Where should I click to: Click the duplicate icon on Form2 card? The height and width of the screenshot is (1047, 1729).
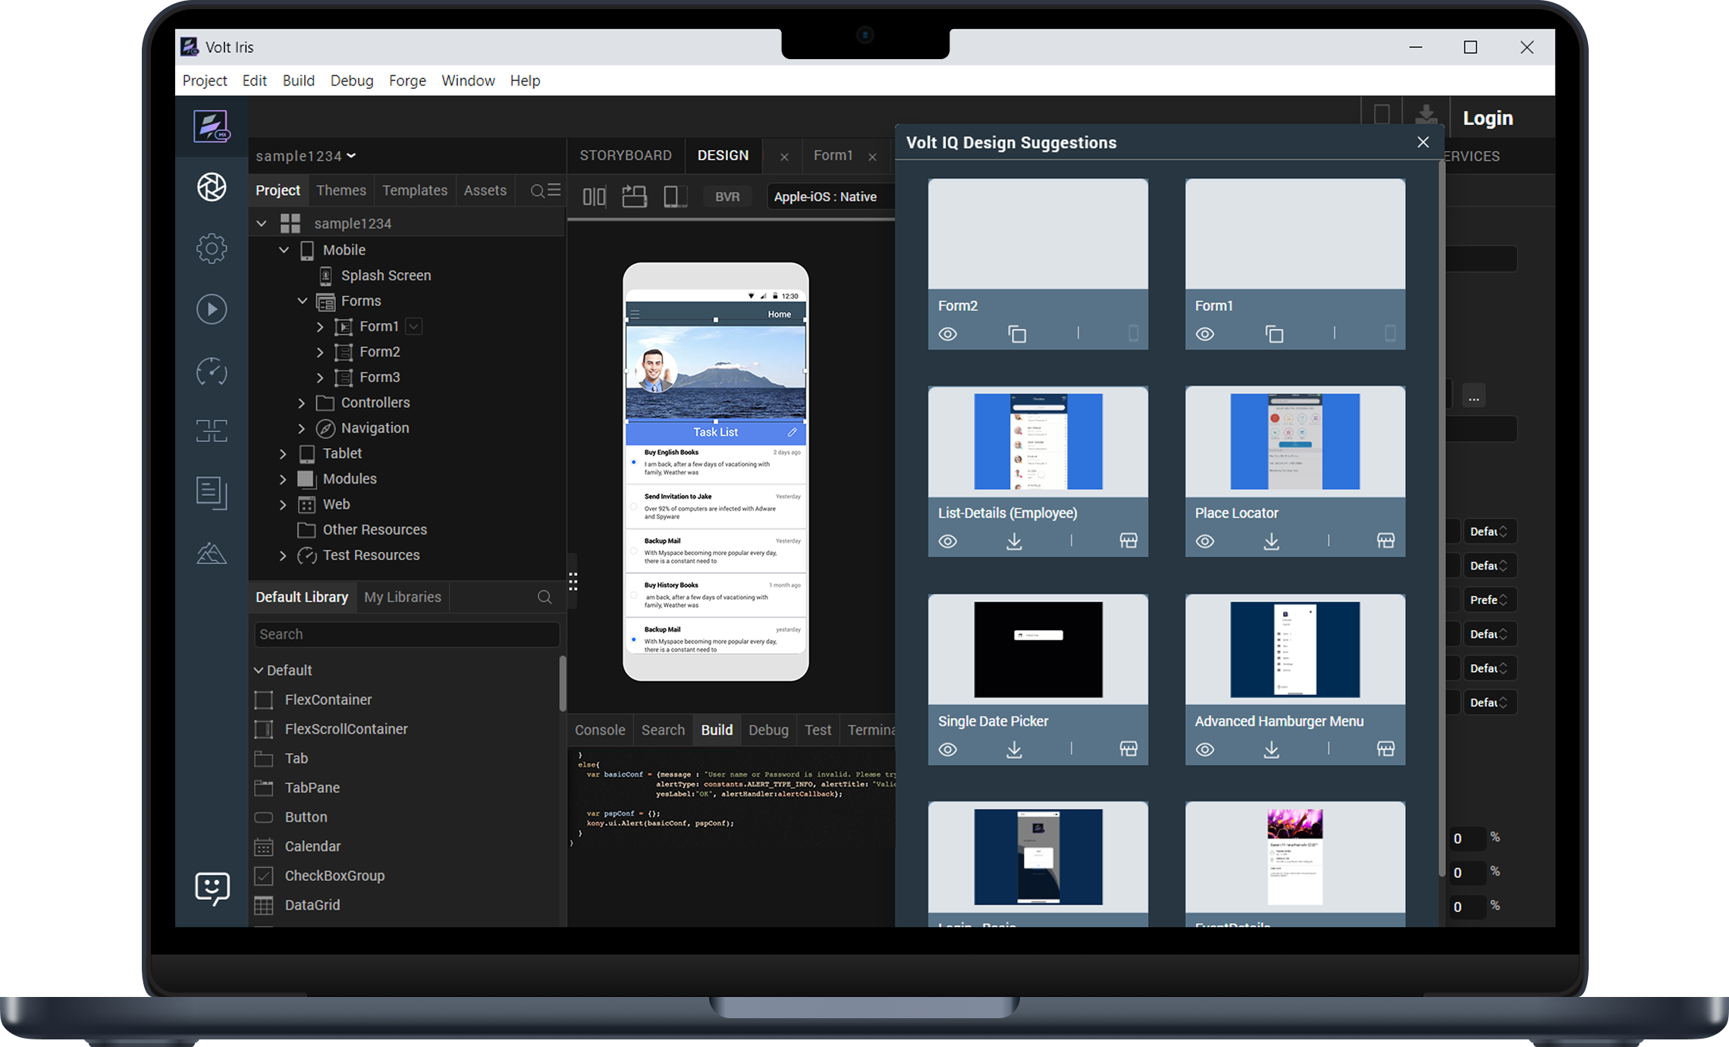click(1017, 334)
